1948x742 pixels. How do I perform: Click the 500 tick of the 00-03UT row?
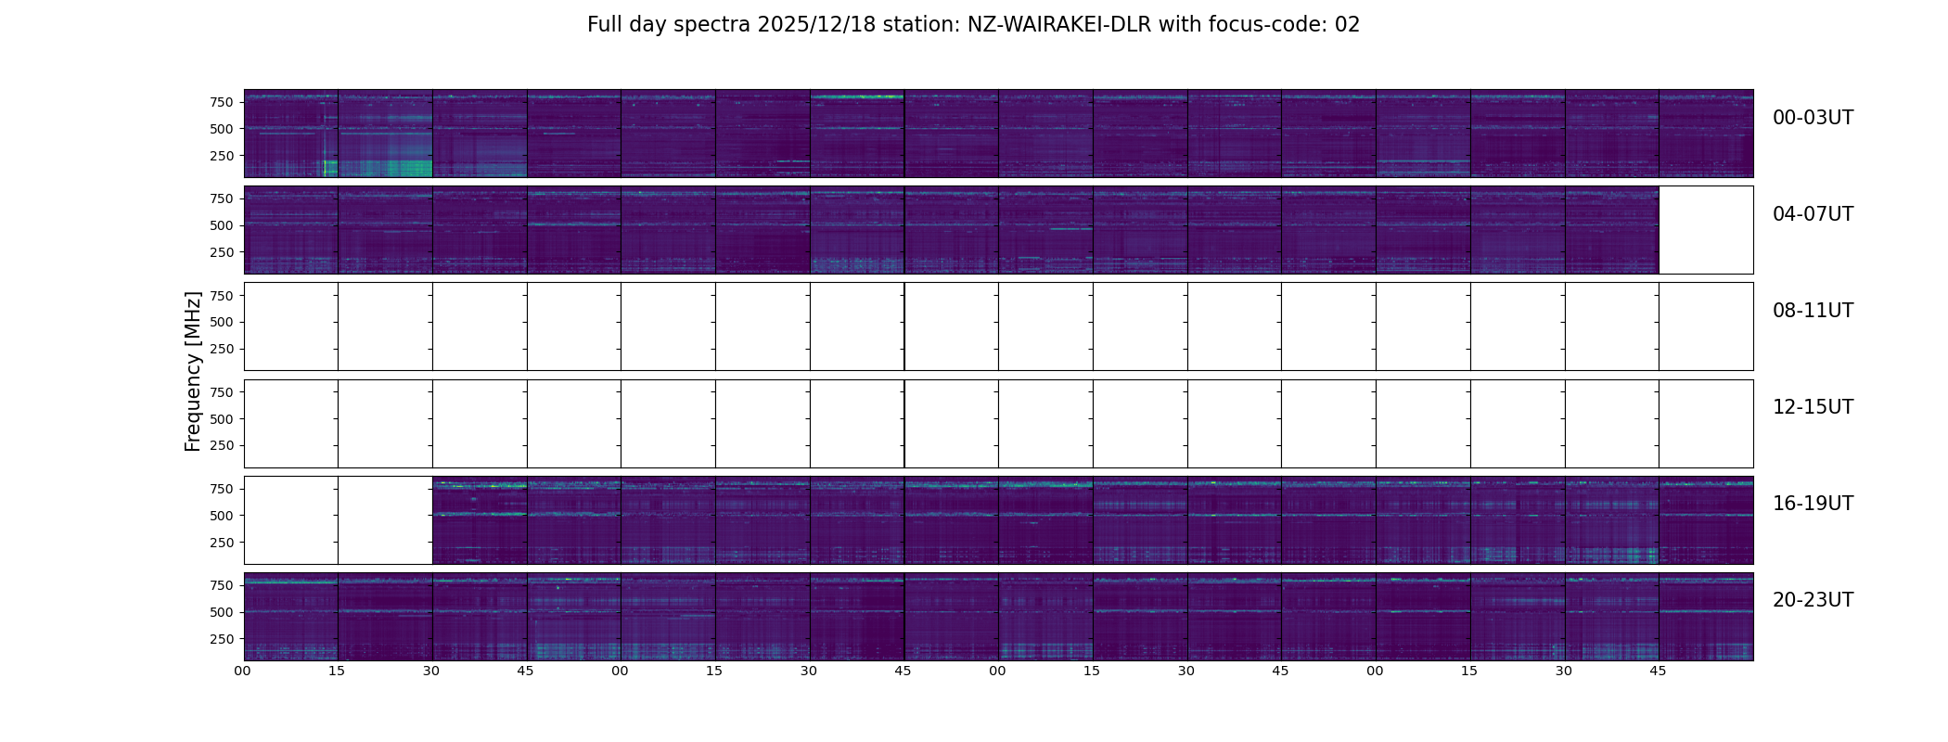pos(222,129)
